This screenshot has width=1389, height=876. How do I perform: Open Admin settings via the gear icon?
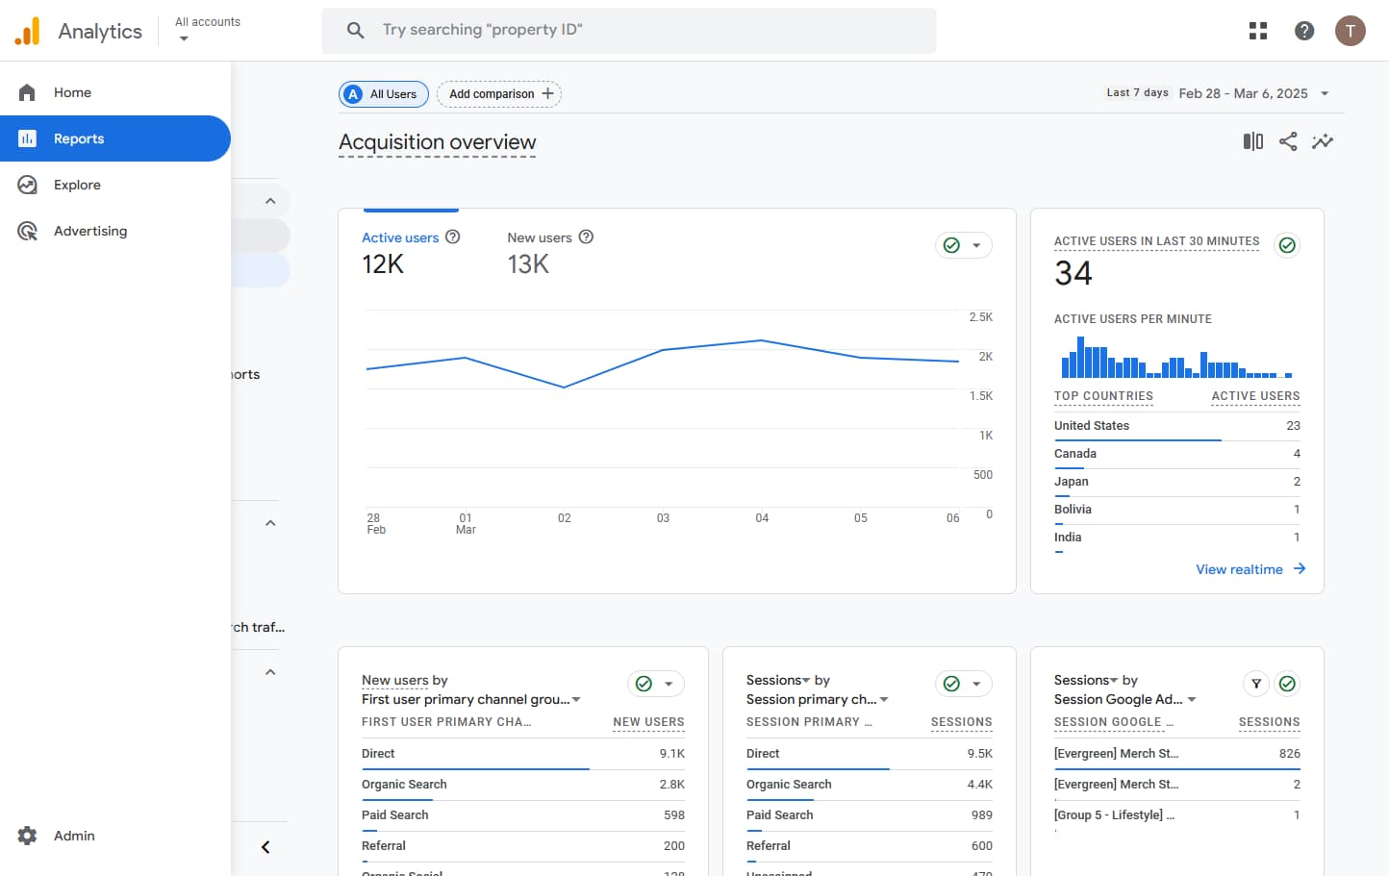tap(28, 836)
